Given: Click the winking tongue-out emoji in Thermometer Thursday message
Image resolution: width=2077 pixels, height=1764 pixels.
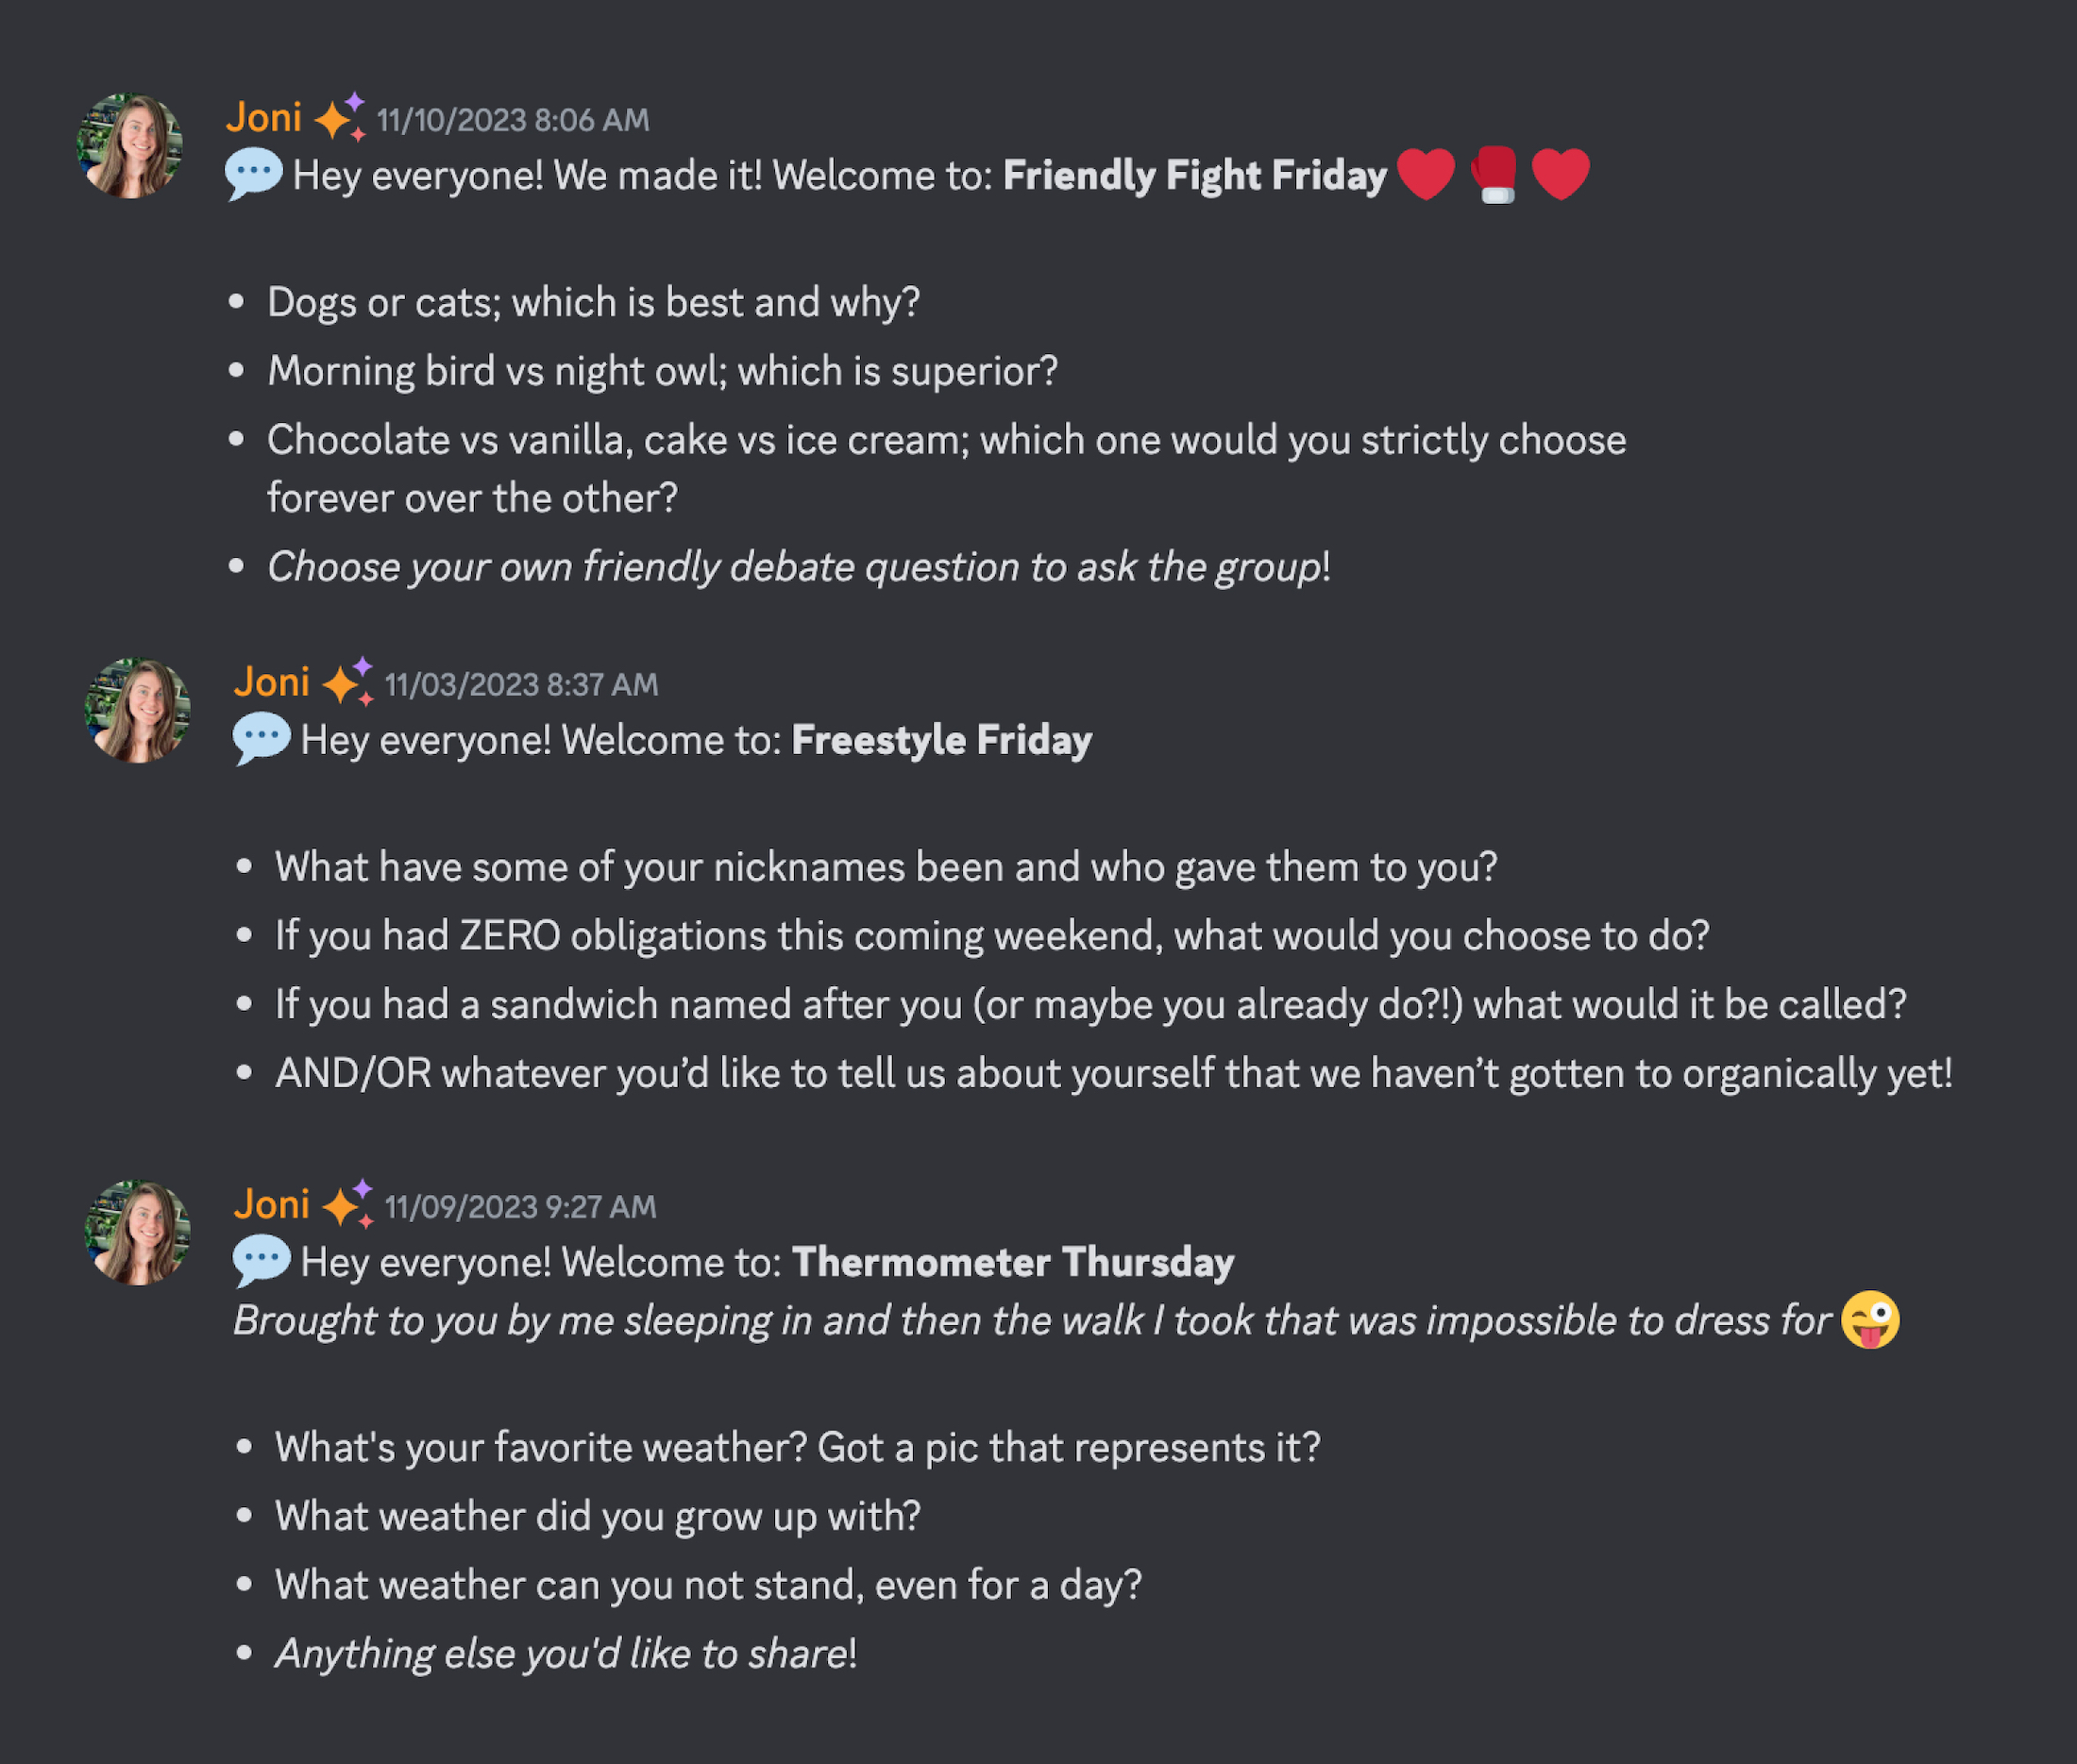Looking at the screenshot, I should 1872,1319.
